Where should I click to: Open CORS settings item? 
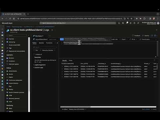point(10,95)
